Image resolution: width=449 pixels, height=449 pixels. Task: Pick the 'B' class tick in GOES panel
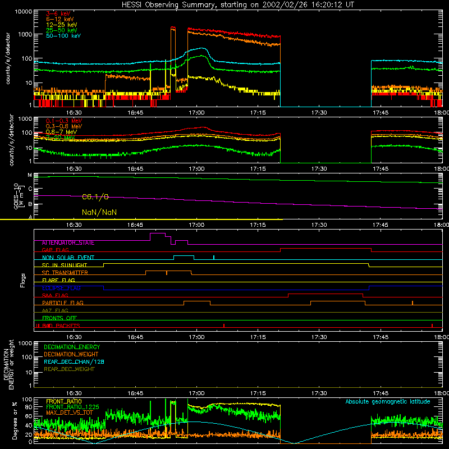[x=30, y=204]
